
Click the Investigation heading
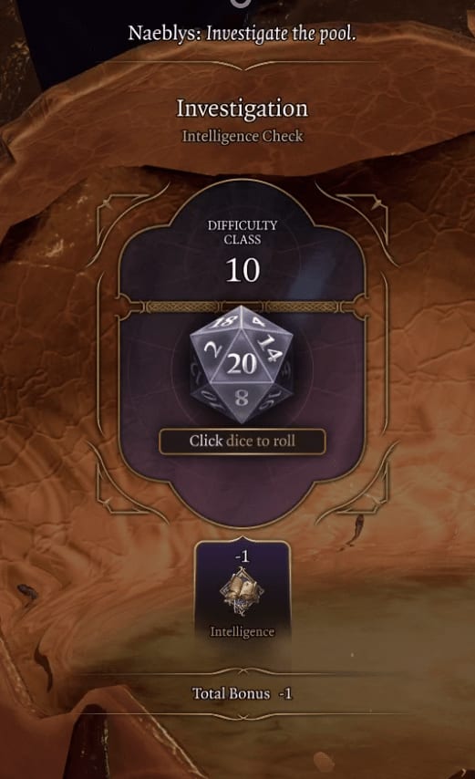point(243,109)
